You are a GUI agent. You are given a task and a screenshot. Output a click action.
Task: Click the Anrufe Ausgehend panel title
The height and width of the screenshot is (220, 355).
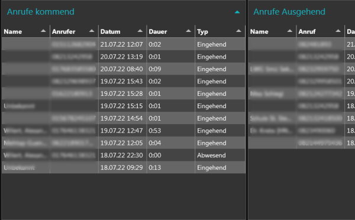click(289, 12)
